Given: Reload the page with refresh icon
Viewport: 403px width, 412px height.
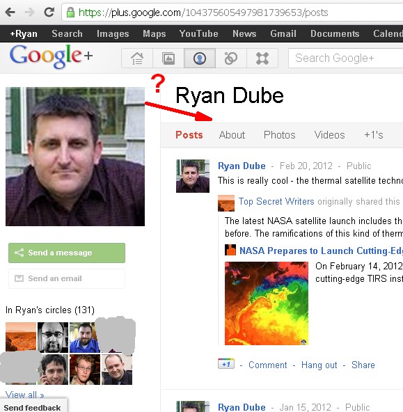Looking at the screenshot, I should pyautogui.click(x=49, y=12).
